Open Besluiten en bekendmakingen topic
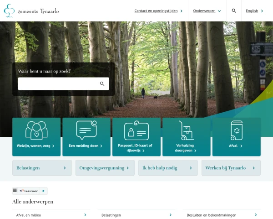Viewport: 273px width, 219px height. click(x=222, y=215)
